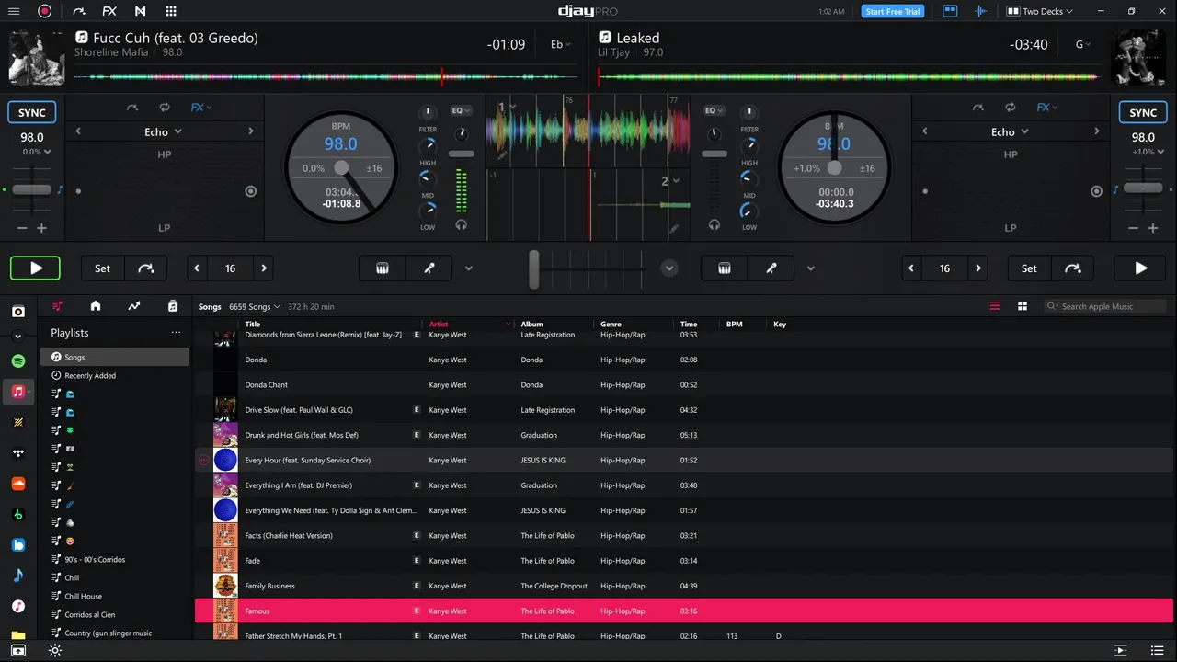Open Spotify library source
1177x662 pixels.
pos(18,360)
